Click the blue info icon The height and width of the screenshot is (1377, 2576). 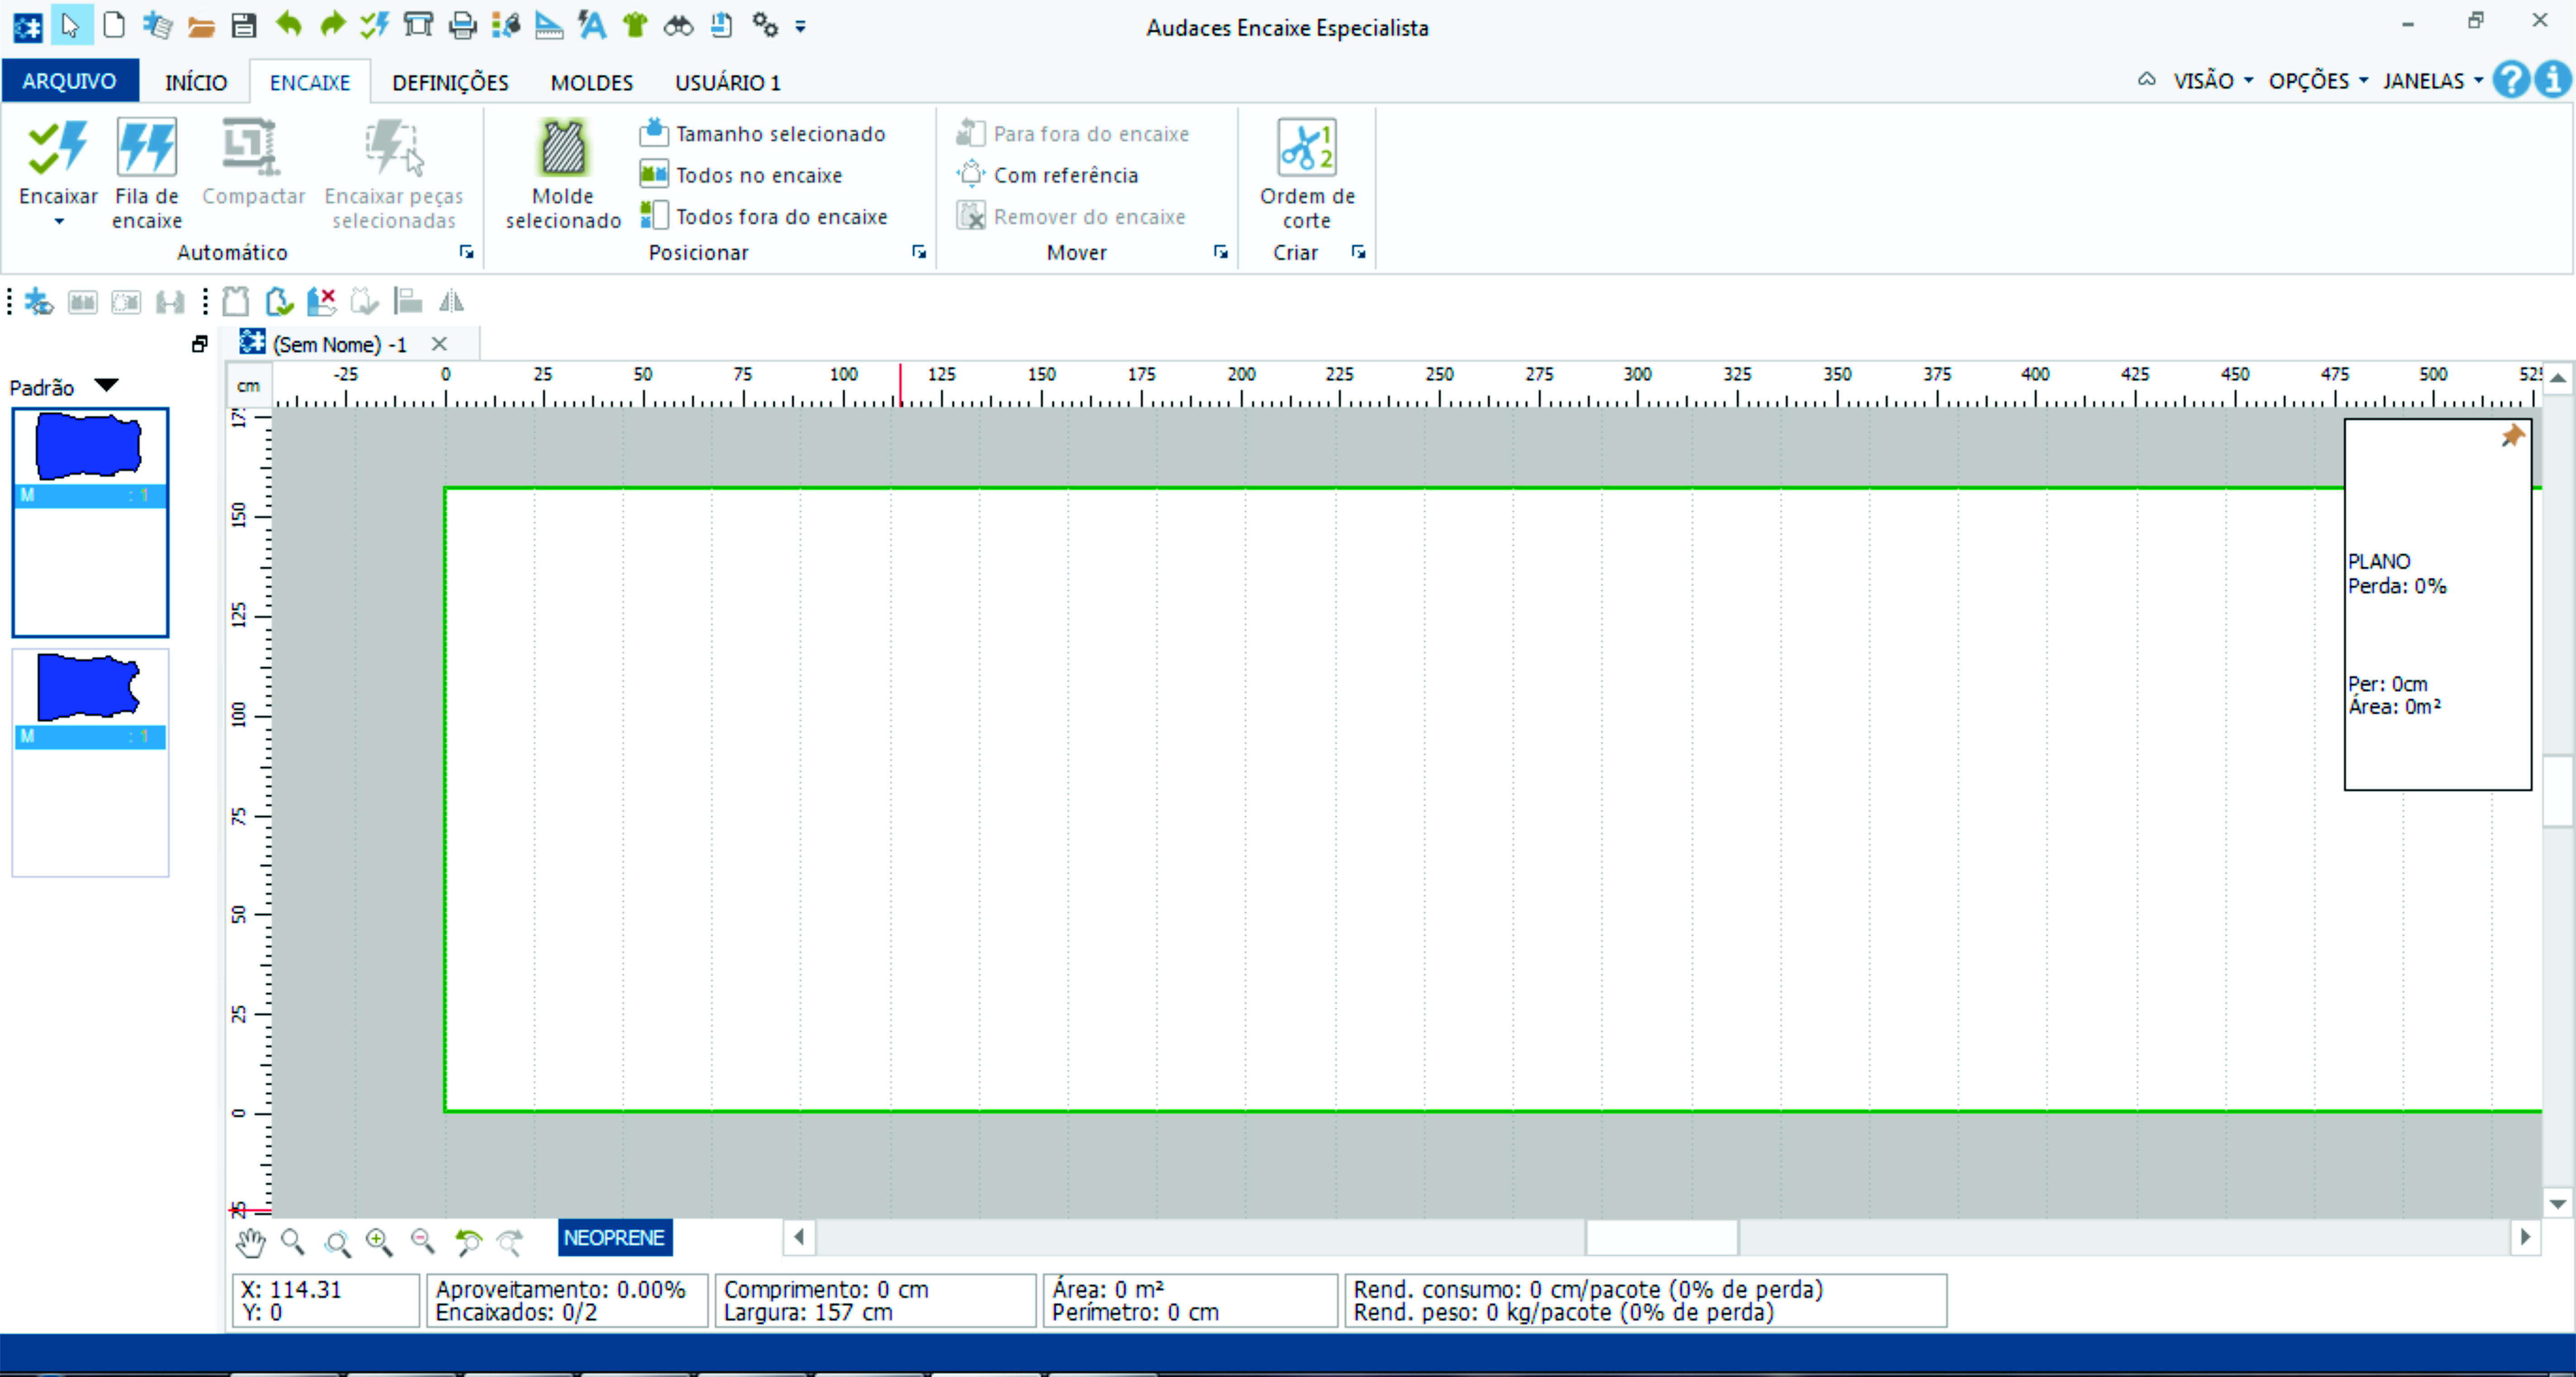2553,79
